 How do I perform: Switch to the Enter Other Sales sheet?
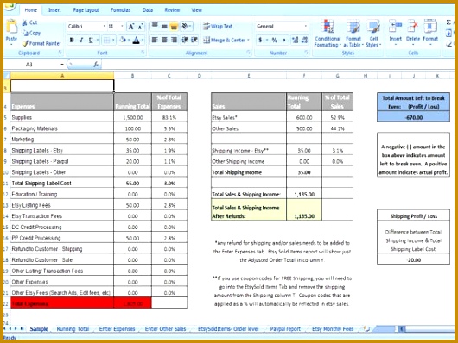point(165,328)
